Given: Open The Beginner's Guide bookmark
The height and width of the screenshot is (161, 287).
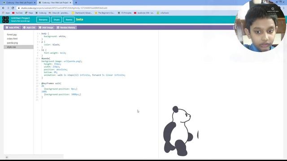Looking at the screenshot, I should pyautogui.click(x=104, y=13).
